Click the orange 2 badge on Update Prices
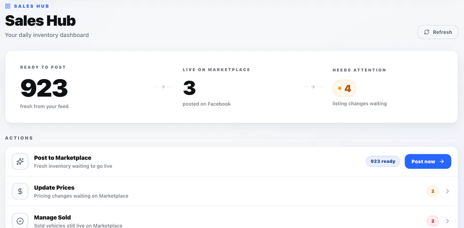 point(433,191)
